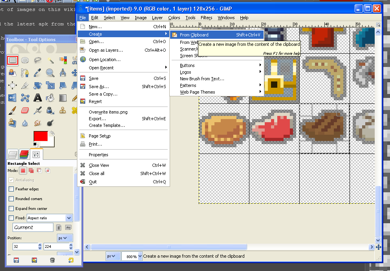The width and height of the screenshot is (390, 271).
Task: Toggle Feather edges checkbox
Action: (11, 189)
